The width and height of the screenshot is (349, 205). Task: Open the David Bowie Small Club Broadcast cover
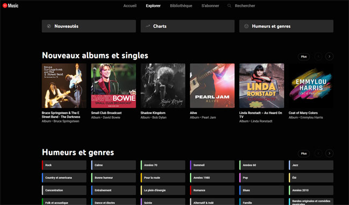click(x=113, y=86)
